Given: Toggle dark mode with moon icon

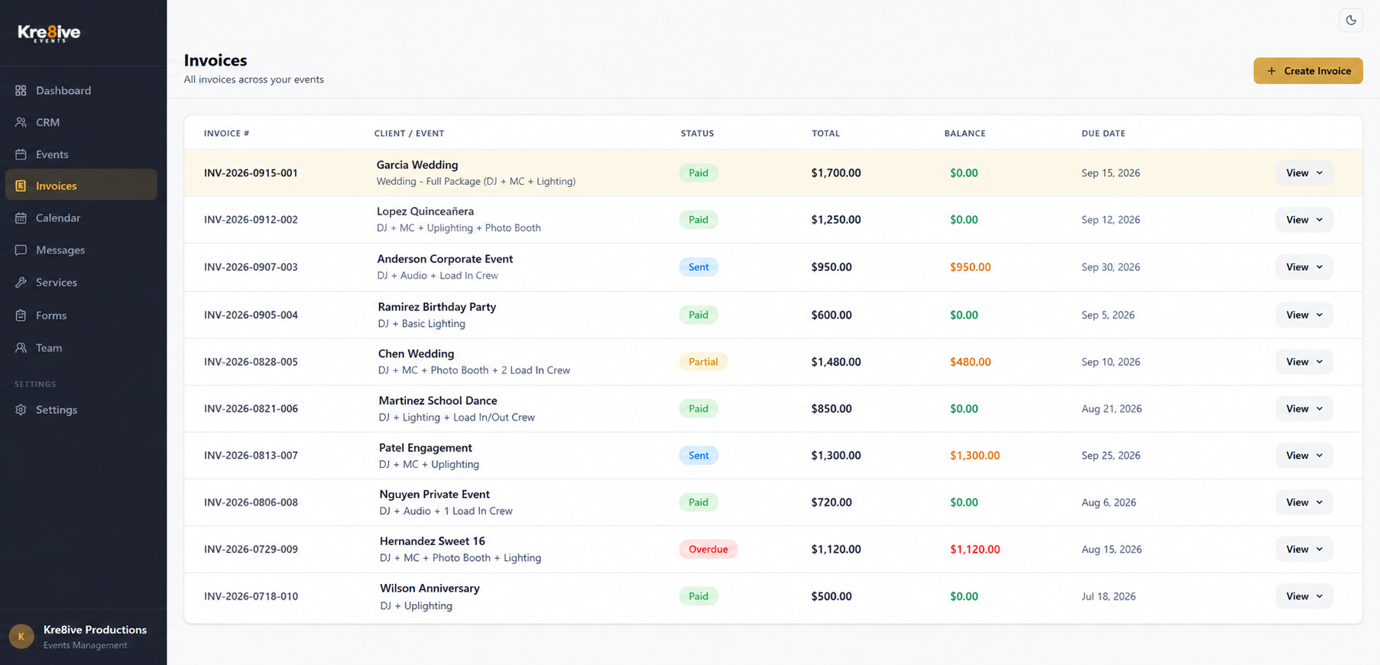Looking at the screenshot, I should tap(1351, 21).
